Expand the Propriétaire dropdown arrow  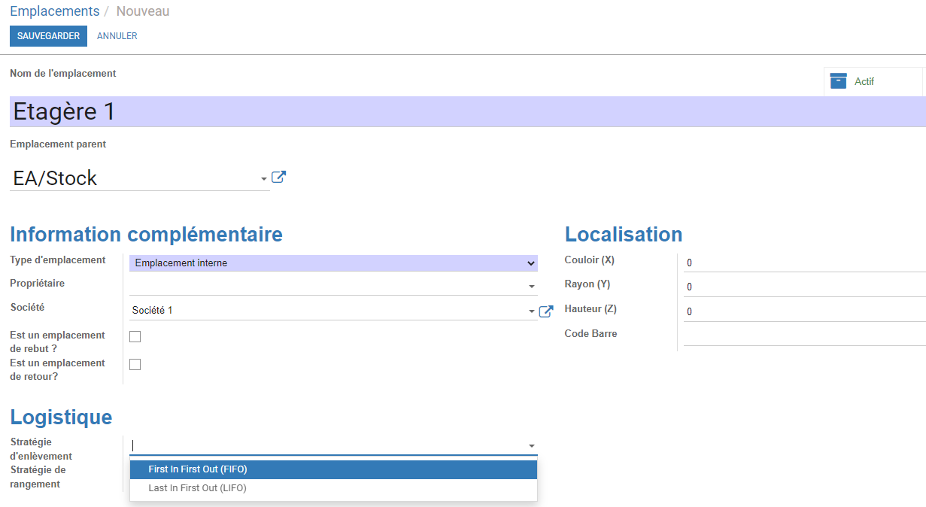point(532,287)
